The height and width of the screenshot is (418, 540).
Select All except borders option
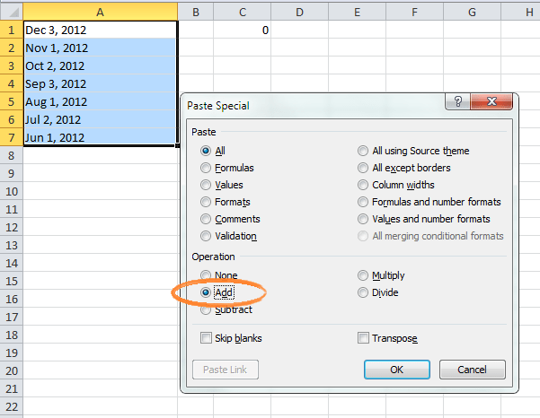coord(363,168)
